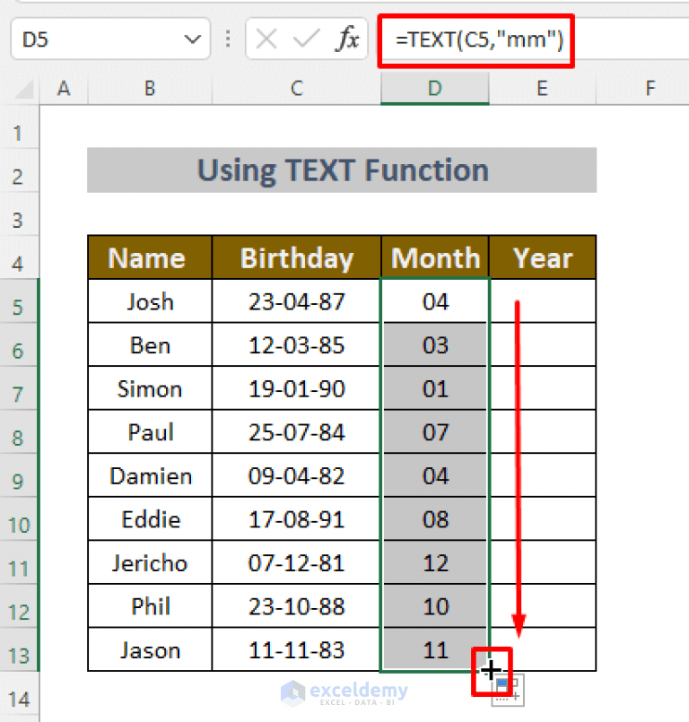The height and width of the screenshot is (722, 689).
Task: Select birthday cell '07-12-81'
Action: coord(297,562)
